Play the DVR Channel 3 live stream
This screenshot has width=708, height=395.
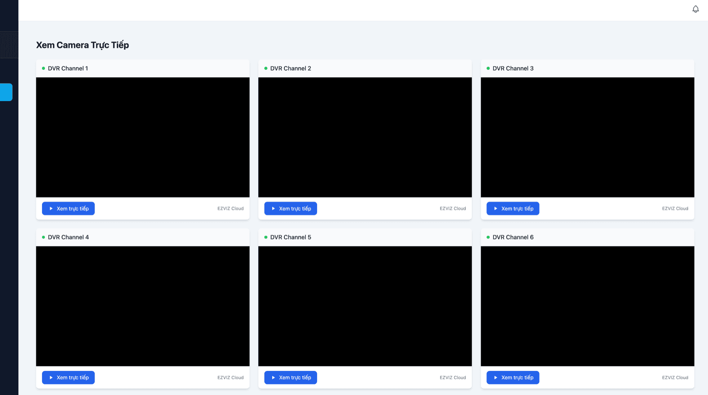513,209
